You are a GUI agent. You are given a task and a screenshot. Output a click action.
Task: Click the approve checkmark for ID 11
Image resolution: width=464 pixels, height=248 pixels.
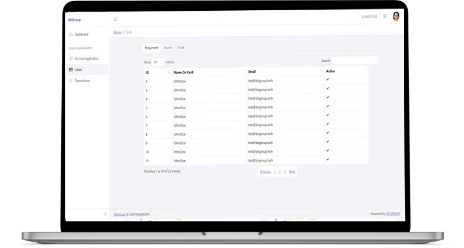click(328, 159)
